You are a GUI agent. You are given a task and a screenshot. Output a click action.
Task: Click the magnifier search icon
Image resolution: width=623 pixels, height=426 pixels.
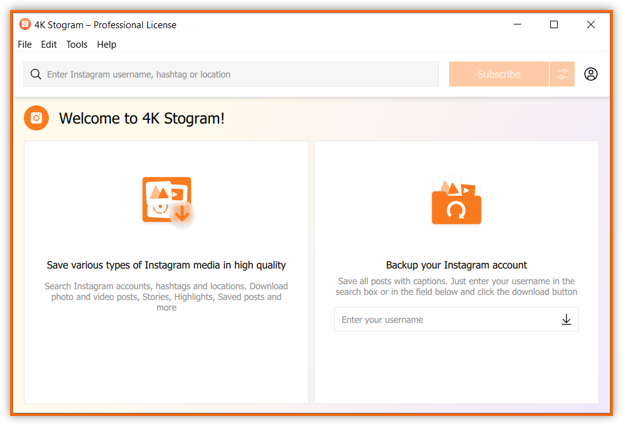click(36, 74)
